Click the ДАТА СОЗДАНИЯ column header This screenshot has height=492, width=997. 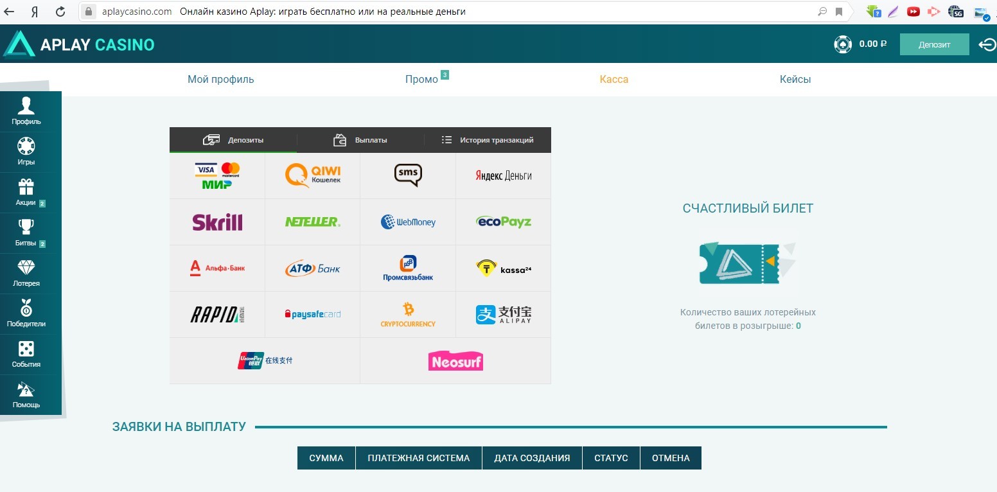[532, 458]
